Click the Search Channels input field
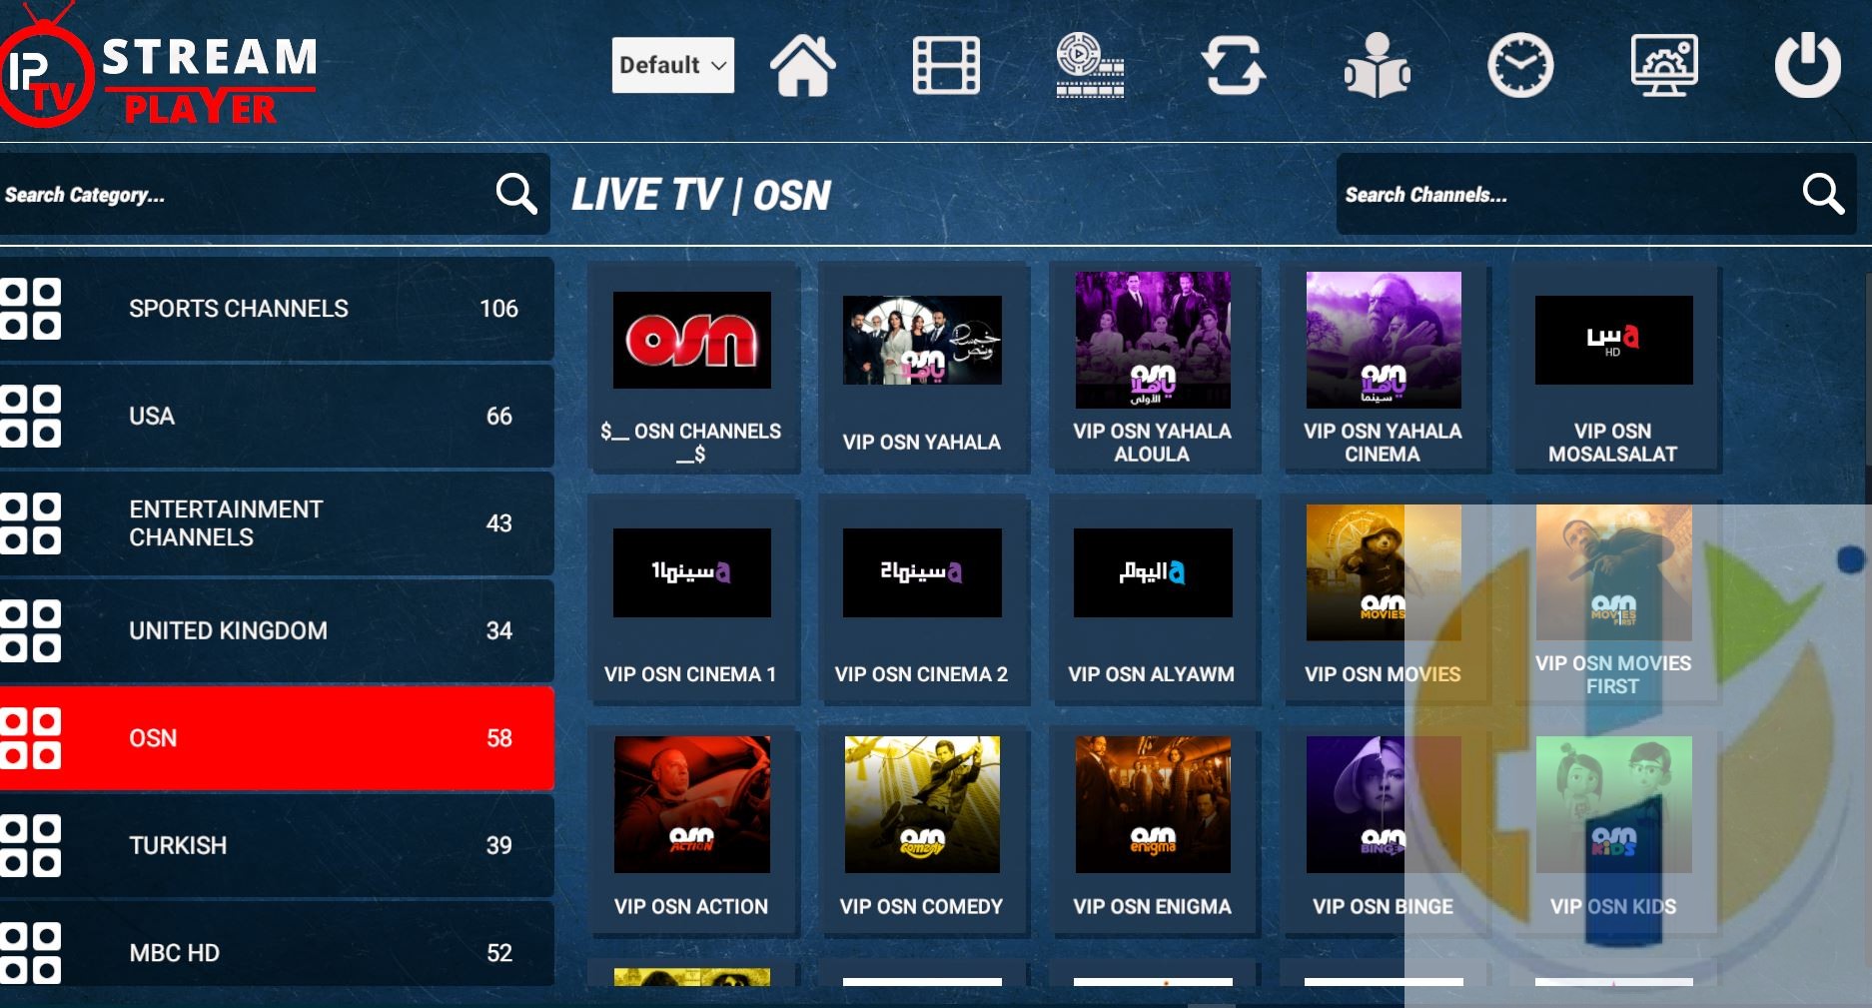The image size is (1872, 1008). (1548, 194)
